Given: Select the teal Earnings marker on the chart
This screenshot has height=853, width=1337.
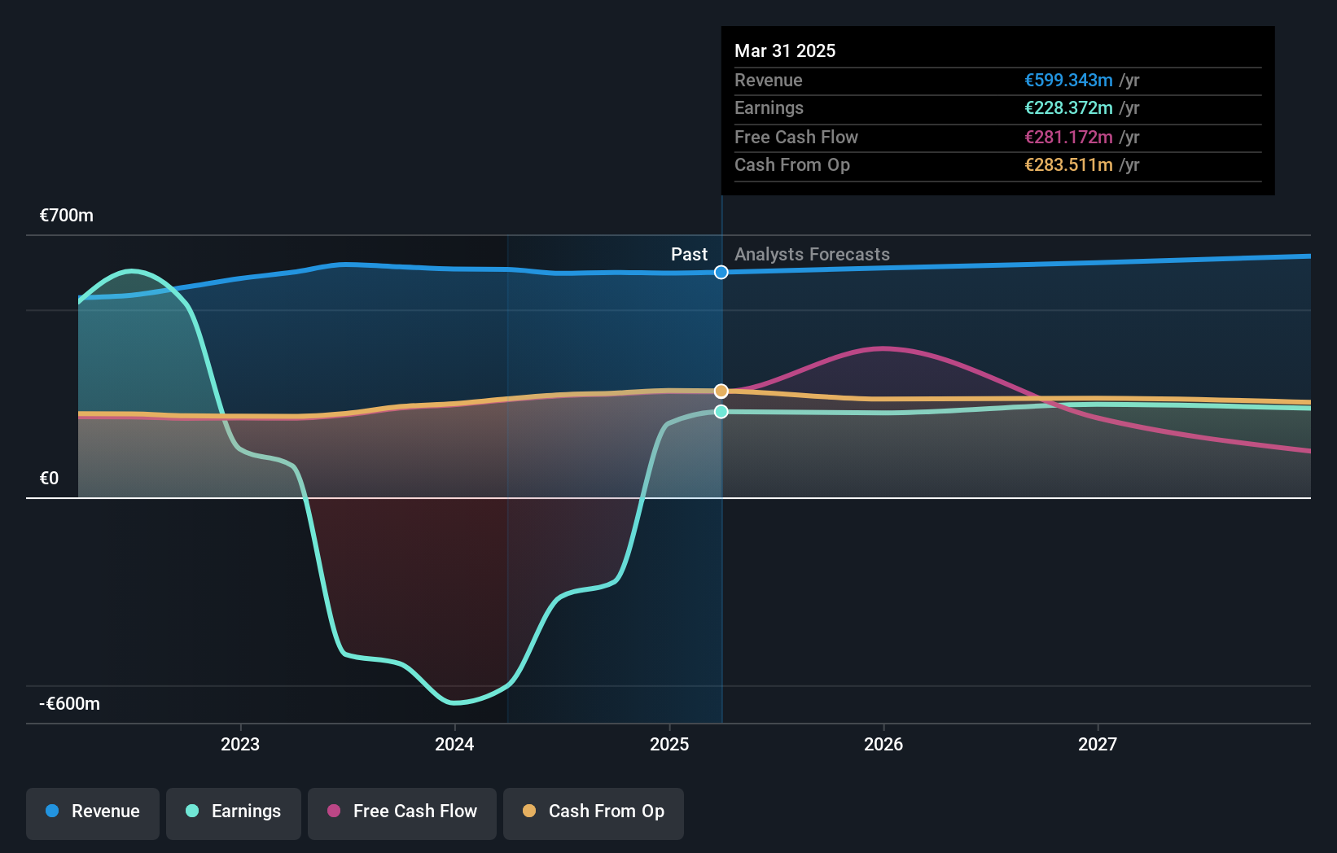Looking at the screenshot, I should click(x=721, y=412).
